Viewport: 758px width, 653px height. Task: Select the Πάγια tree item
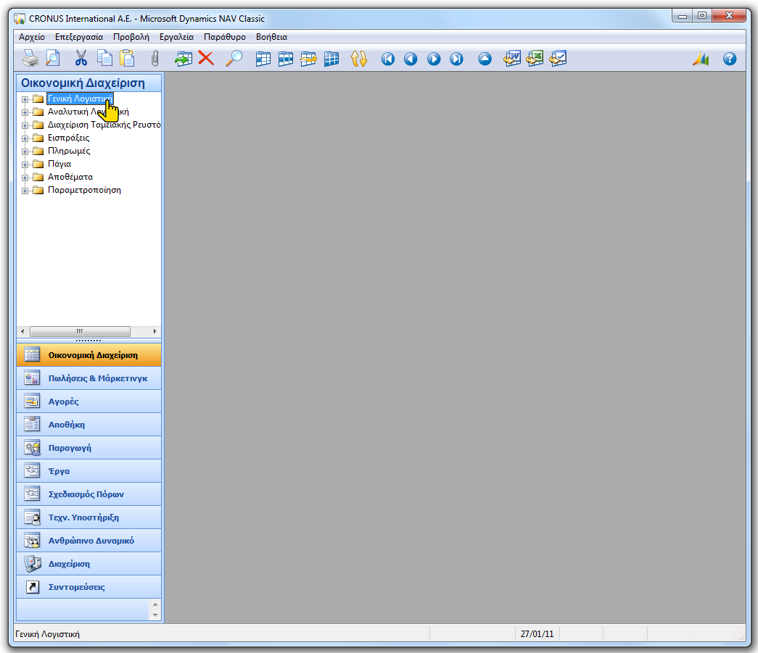(59, 165)
